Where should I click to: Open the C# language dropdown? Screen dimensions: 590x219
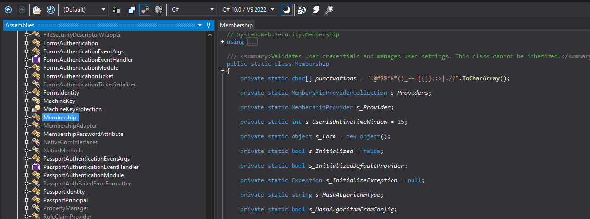[192, 9]
